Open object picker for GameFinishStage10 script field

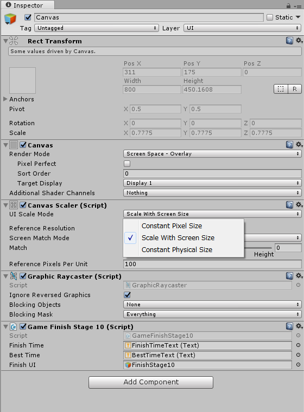click(298, 335)
